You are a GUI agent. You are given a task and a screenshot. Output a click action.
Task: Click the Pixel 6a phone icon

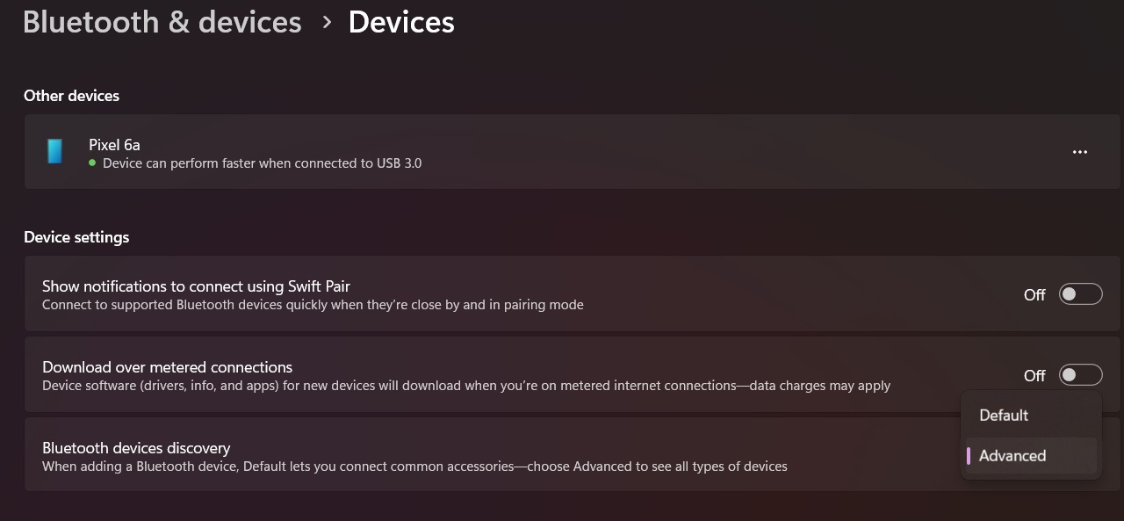click(x=55, y=151)
